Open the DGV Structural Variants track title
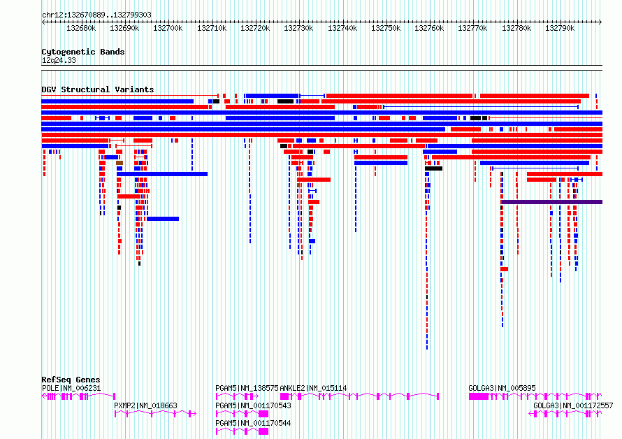This screenshot has width=622, height=439. click(x=98, y=89)
